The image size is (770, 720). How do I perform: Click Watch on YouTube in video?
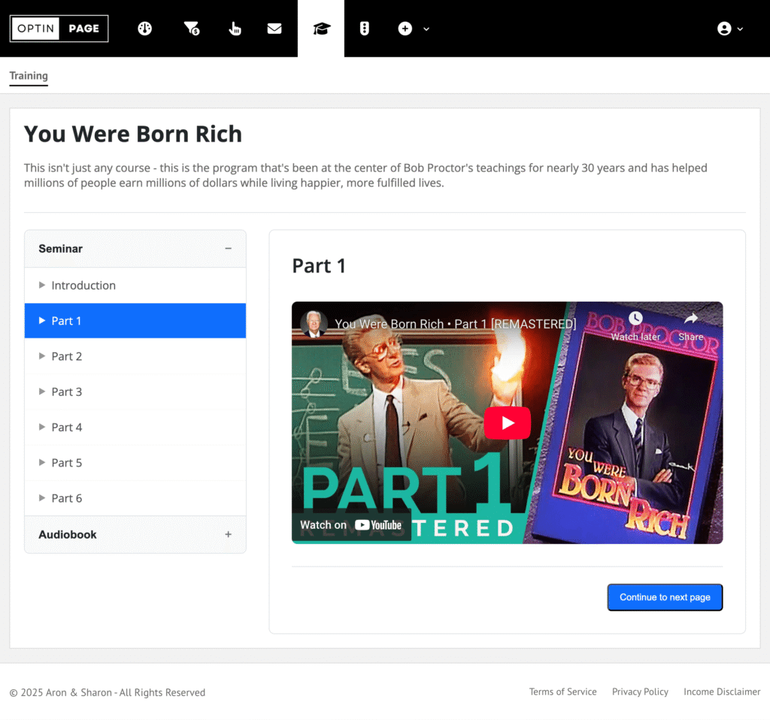351,525
